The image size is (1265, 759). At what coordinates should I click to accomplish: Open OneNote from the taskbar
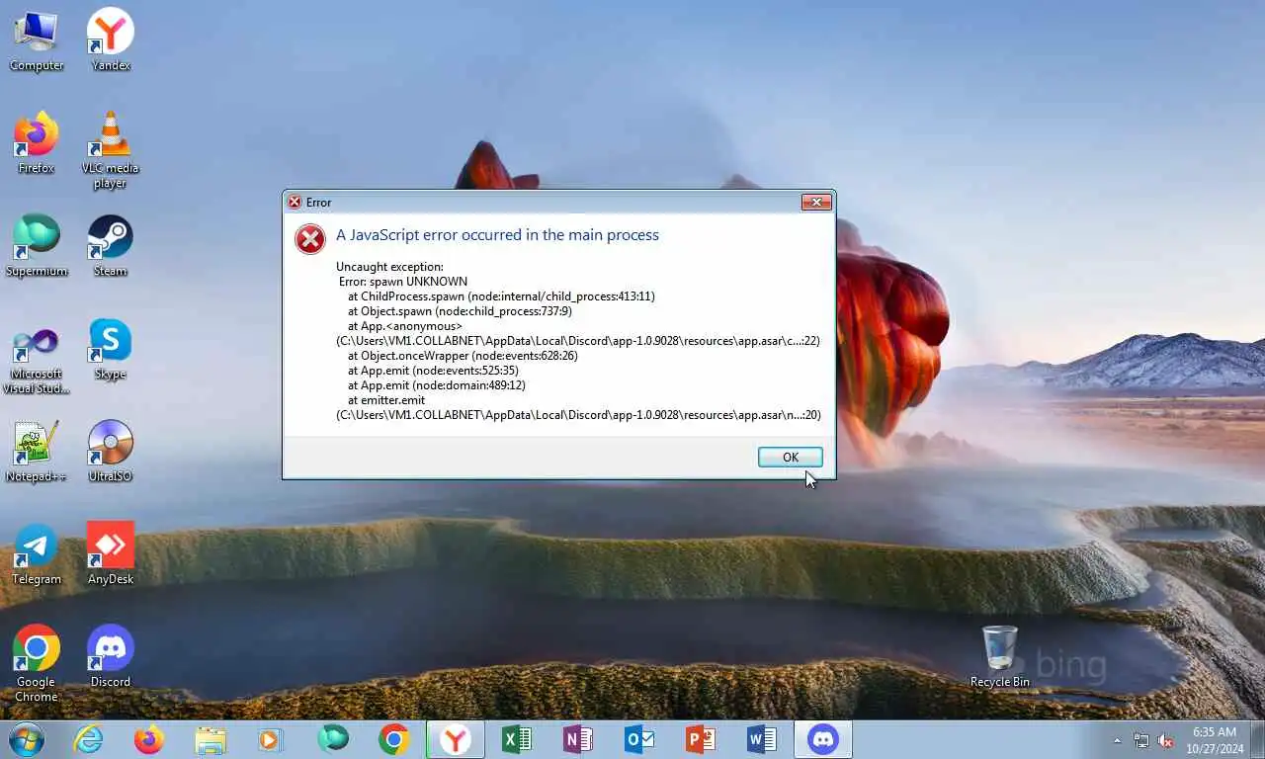coord(578,739)
